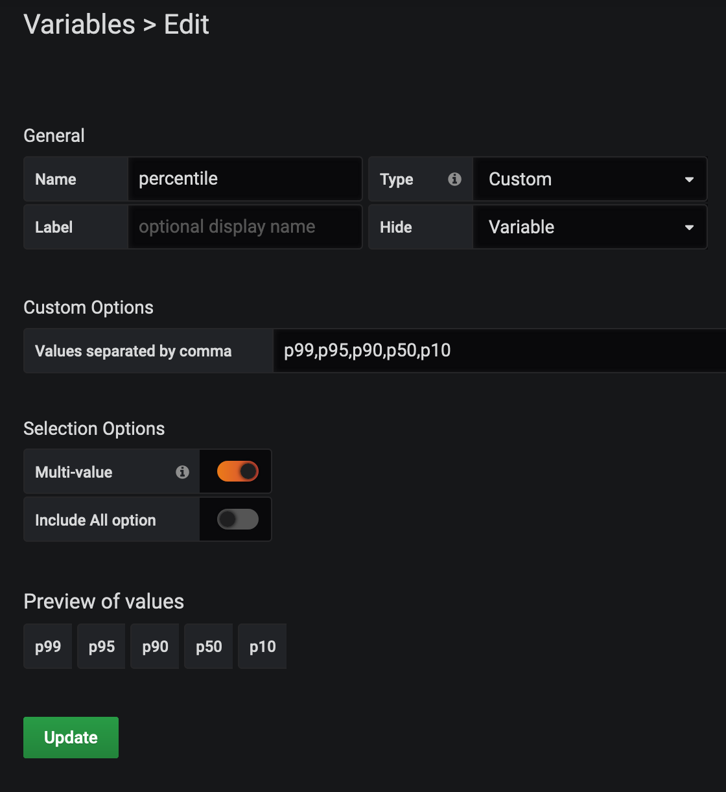The image size is (726, 792).
Task: Enable the Include All option toggle
Action: [235, 519]
